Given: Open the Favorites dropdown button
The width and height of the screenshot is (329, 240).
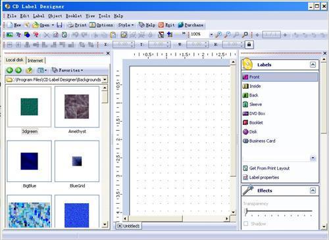Looking at the screenshot, I should (67, 70).
